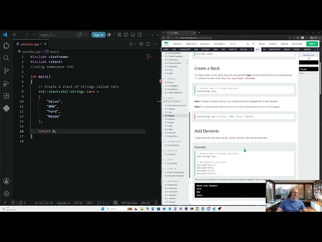Toggle the secondary side bar
The width and height of the screenshot is (322, 242).
(139, 35)
